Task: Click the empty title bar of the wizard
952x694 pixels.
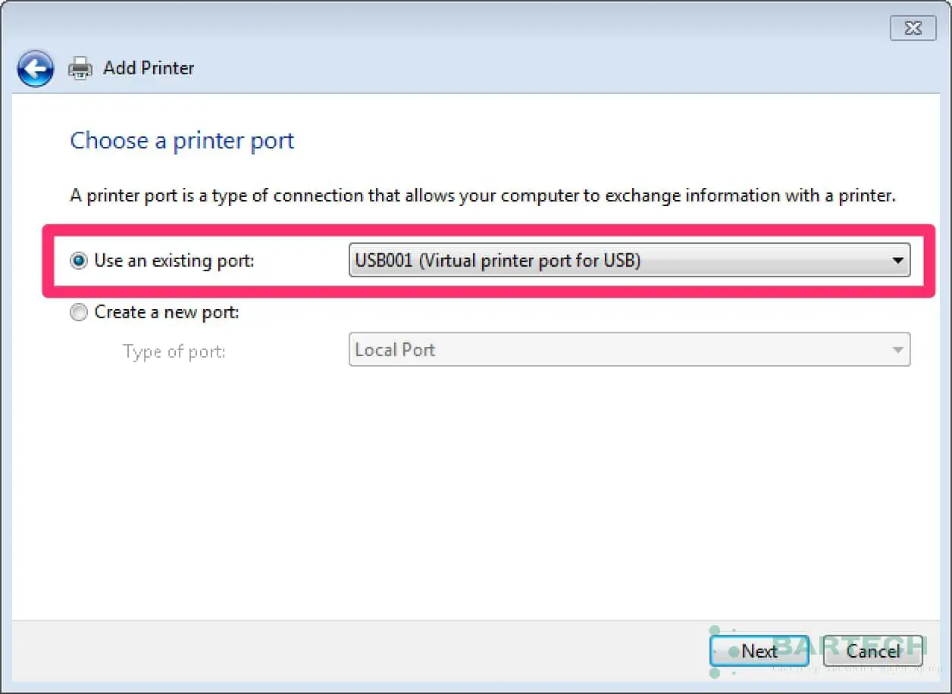Action: [455, 29]
